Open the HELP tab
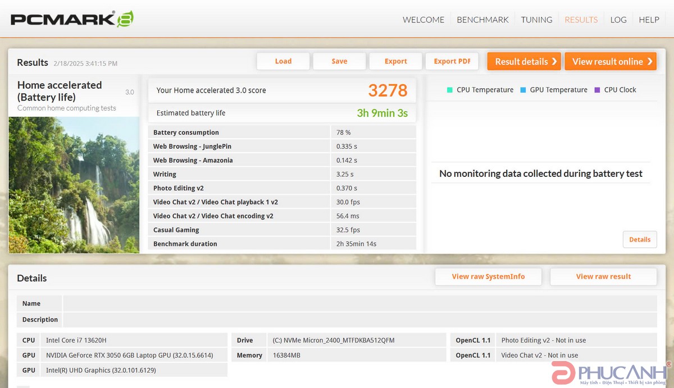Screen dimensions: 674x388 (649, 20)
